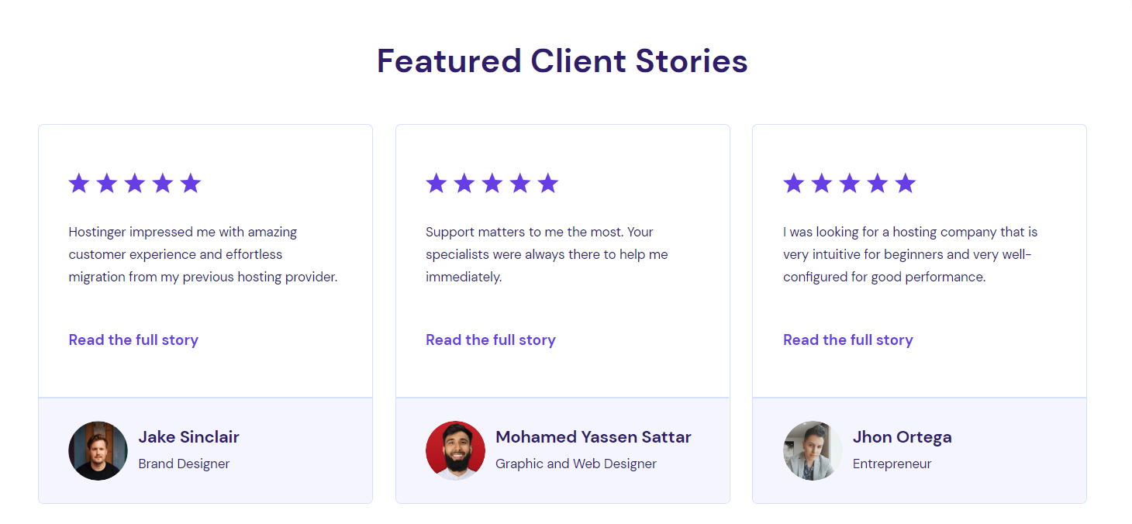The width and height of the screenshot is (1132, 524).
Task: Click the Entrepreneur title under Jhon Ortega
Action: [x=892, y=463]
